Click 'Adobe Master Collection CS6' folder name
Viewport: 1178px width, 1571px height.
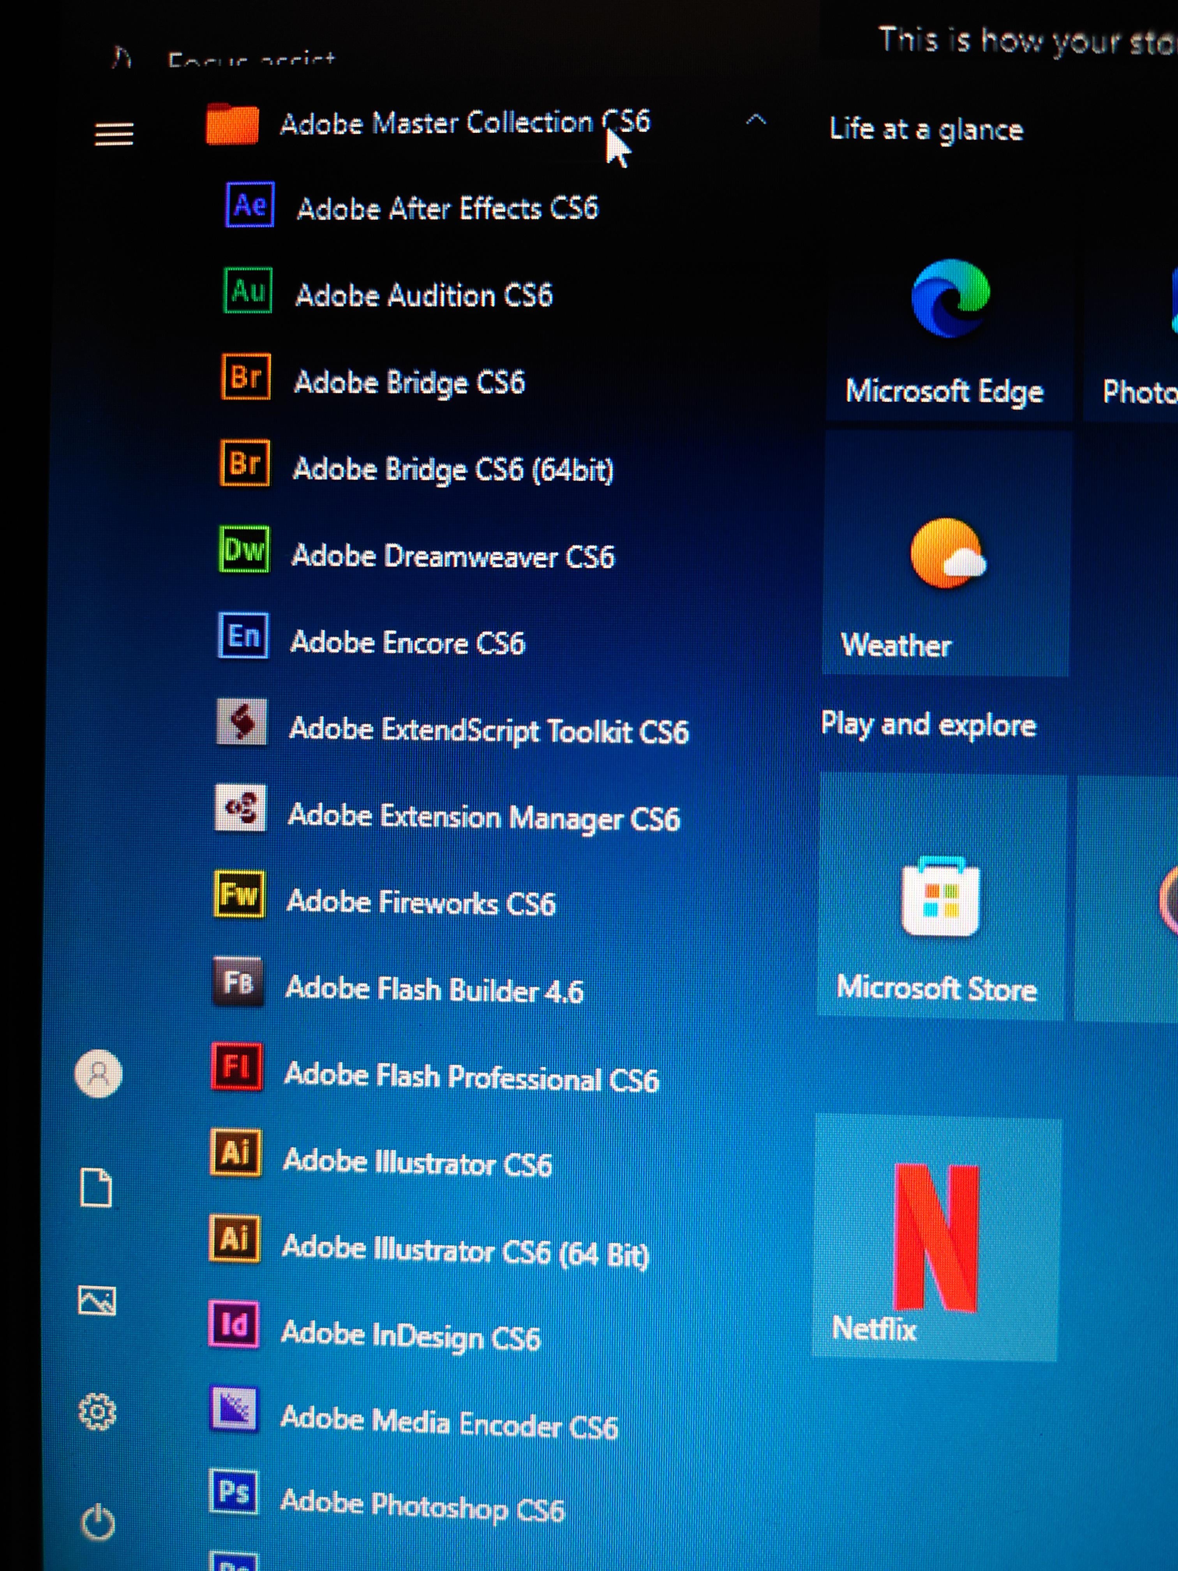coord(465,123)
